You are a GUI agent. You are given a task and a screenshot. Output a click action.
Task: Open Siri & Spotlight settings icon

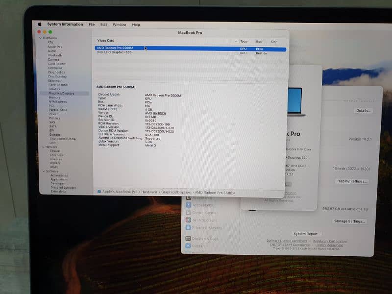[x=189, y=220]
